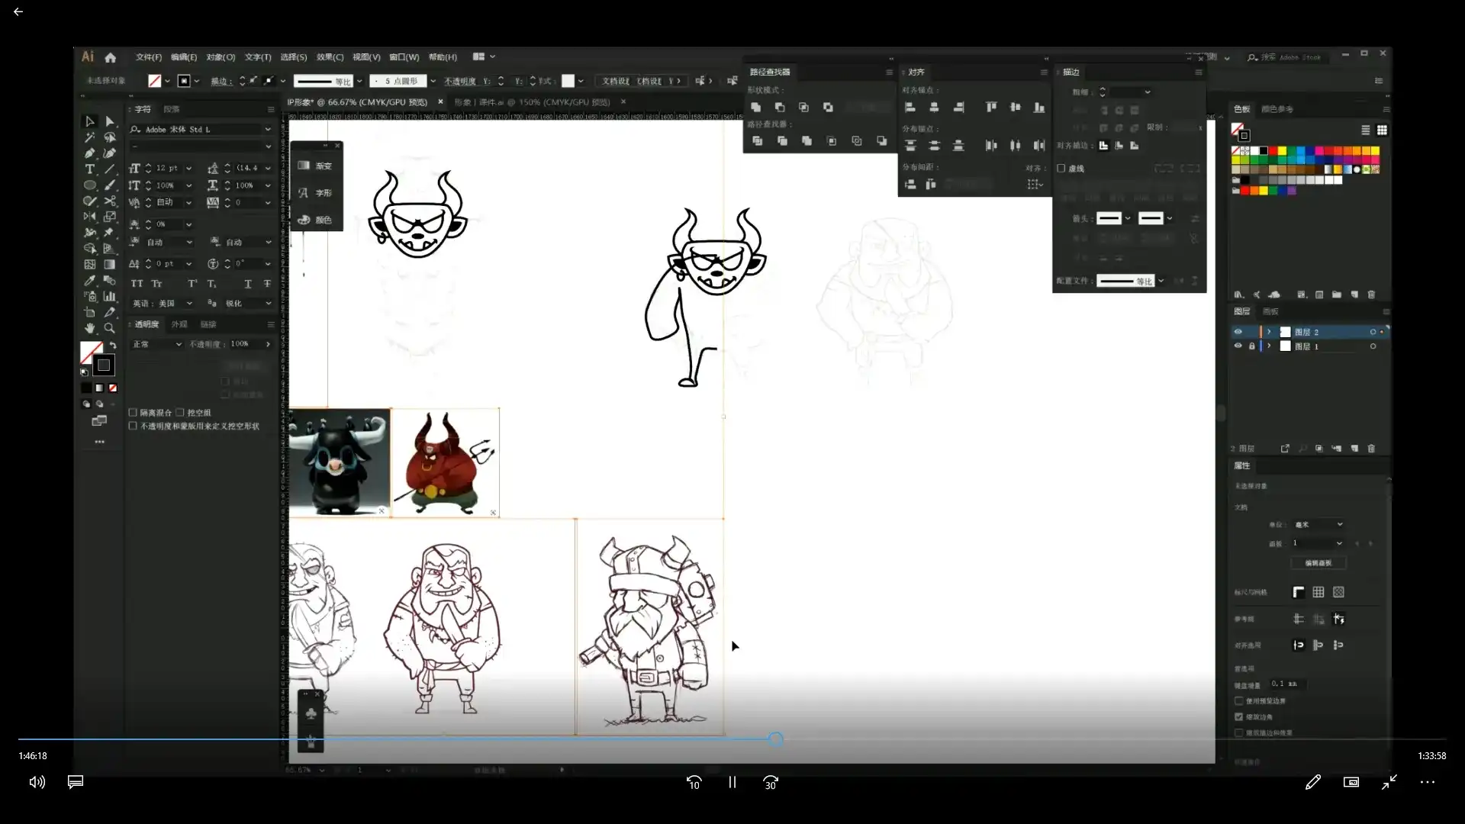Viewport: 1465px width, 824px height.
Task: Click the delete layer trash icon
Action: click(x=1371, y=449)
